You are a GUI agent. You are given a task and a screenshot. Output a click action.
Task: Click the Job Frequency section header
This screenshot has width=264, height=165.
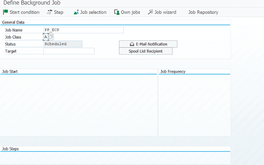click(173, 72)
